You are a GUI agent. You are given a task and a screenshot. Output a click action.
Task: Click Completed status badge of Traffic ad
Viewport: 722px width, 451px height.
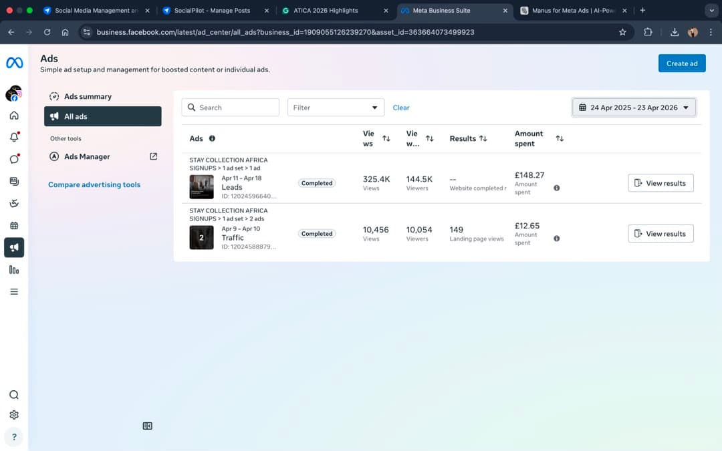[317, 234]
